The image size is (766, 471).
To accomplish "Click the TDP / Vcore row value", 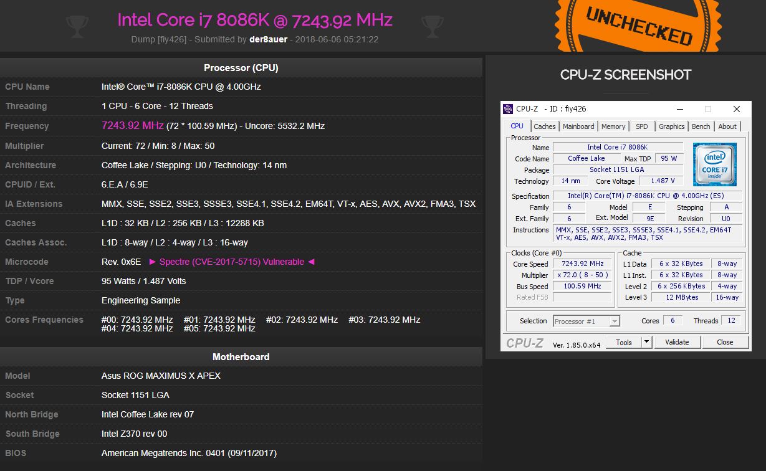I will [x=144, y=281].
